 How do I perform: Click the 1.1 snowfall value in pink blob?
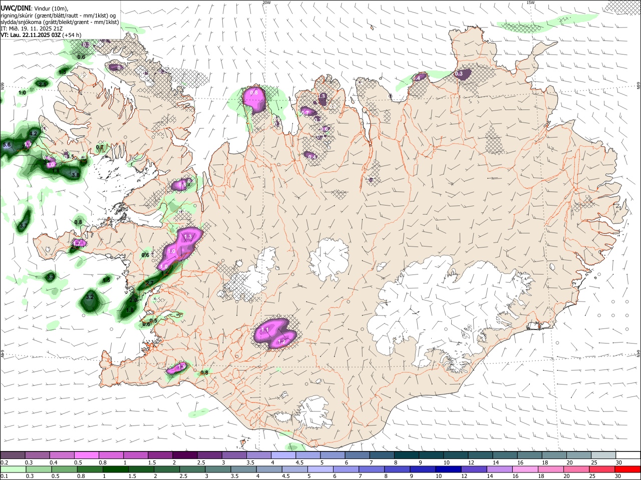click(265, 330)
